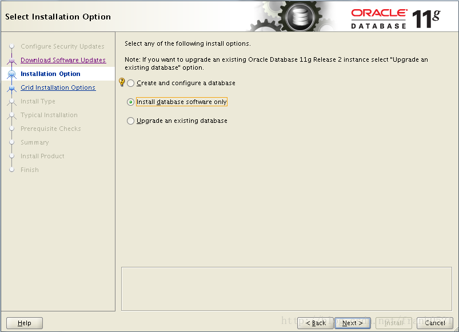Click the Finish step text
This screenshot has height=332, width=459.
click(x=30, y=170)
